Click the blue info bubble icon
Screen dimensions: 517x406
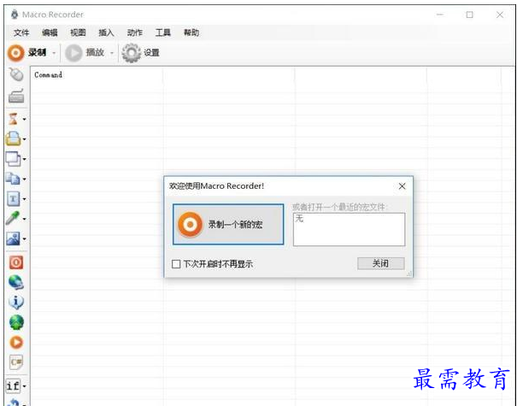[x=16, y=302]
